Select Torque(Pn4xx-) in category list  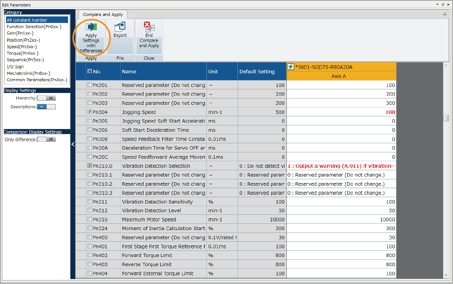pyautogui.click(x=22, y=53)
